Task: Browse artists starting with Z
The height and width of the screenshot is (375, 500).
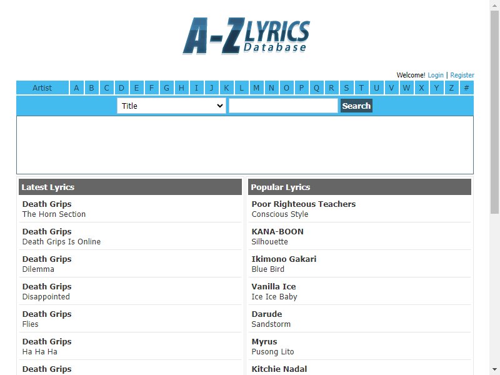Action: pyautogui.click(x=451, y=88)
